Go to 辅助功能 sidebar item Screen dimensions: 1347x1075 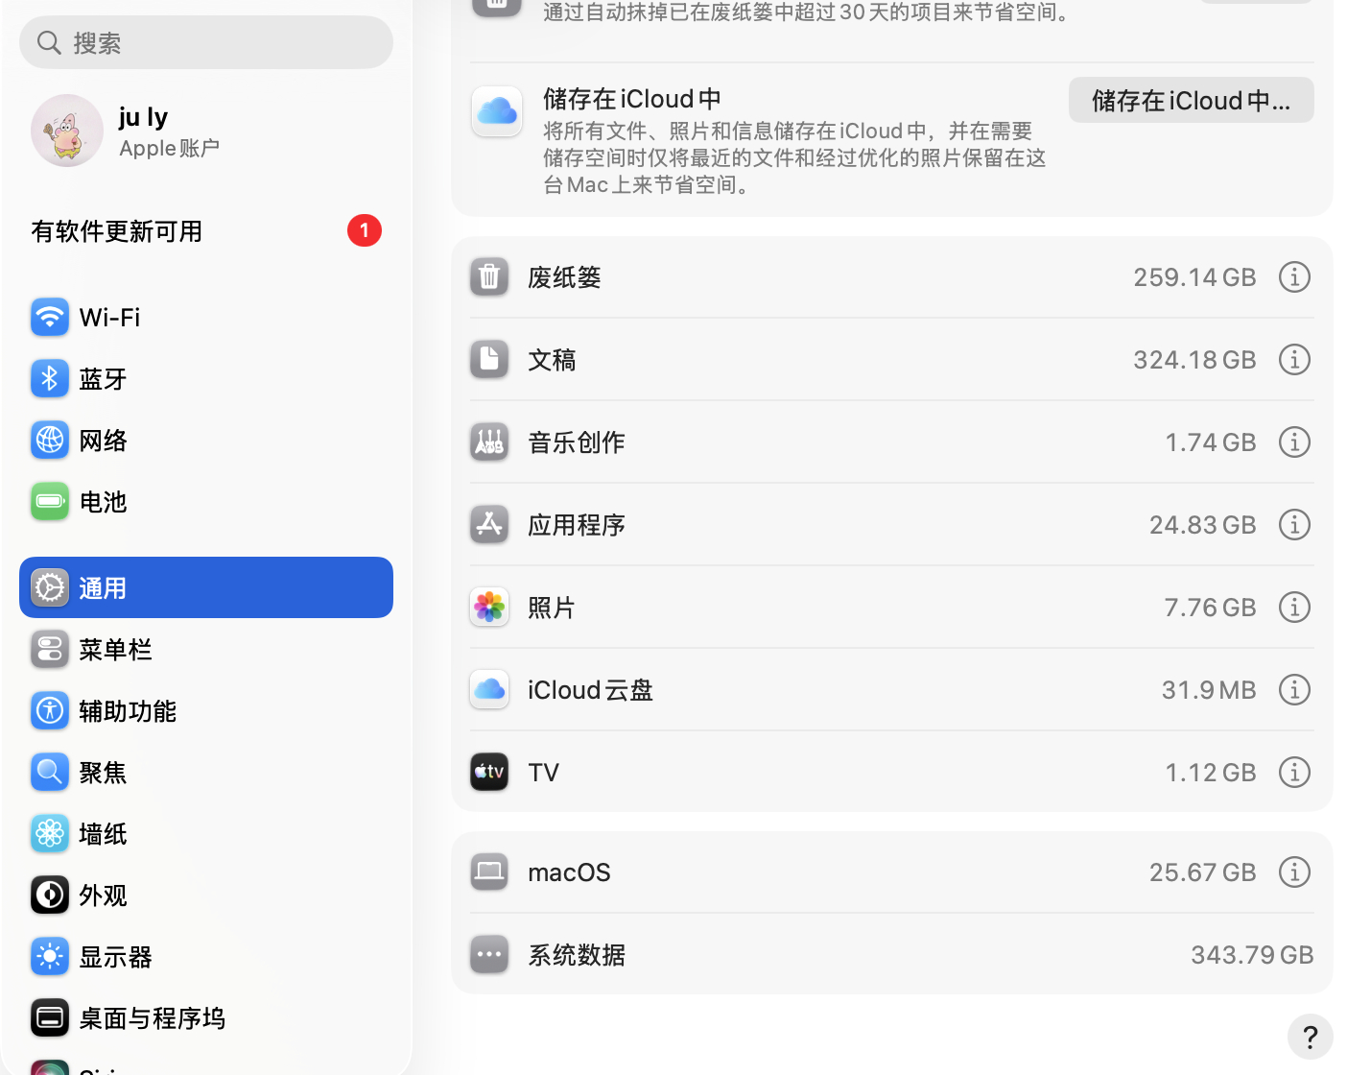coord(206,710)
